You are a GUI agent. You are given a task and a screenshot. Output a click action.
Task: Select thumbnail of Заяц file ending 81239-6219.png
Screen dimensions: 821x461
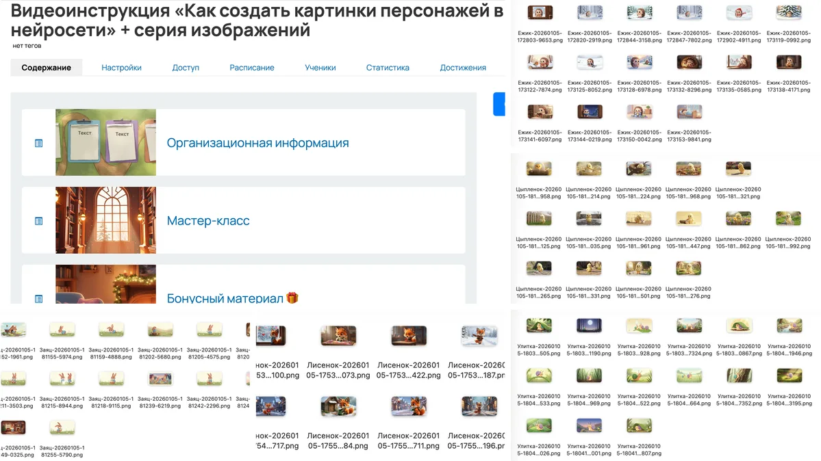pos(160,378)
